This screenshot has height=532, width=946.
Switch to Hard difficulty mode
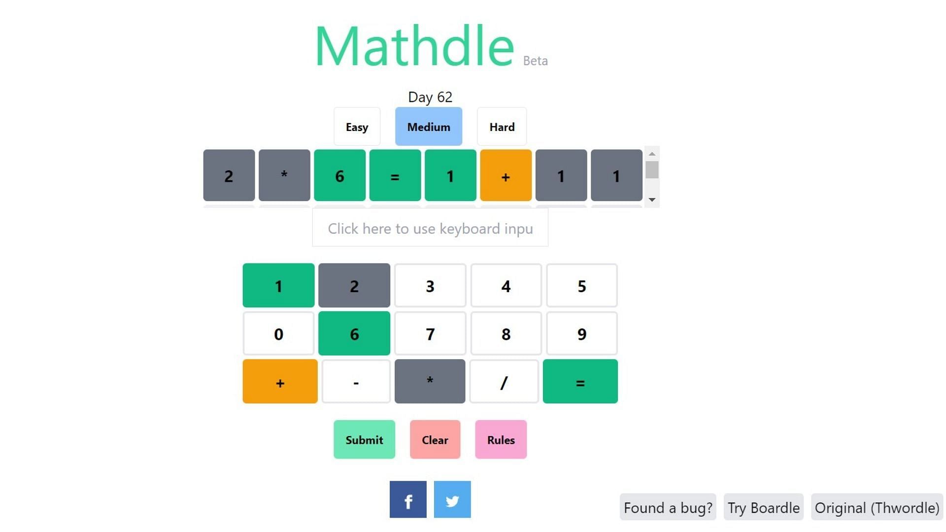[502, 127]
